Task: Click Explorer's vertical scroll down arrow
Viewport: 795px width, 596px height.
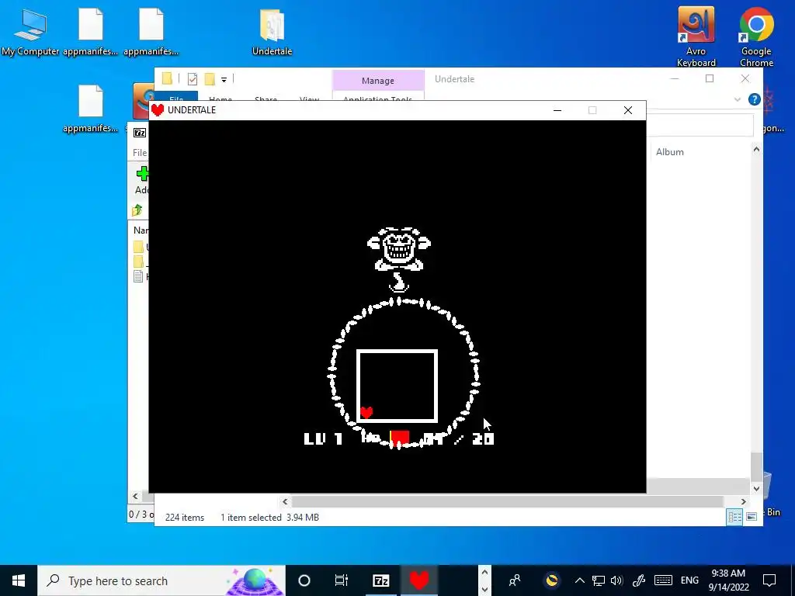Action: click(x=756, y=489)
